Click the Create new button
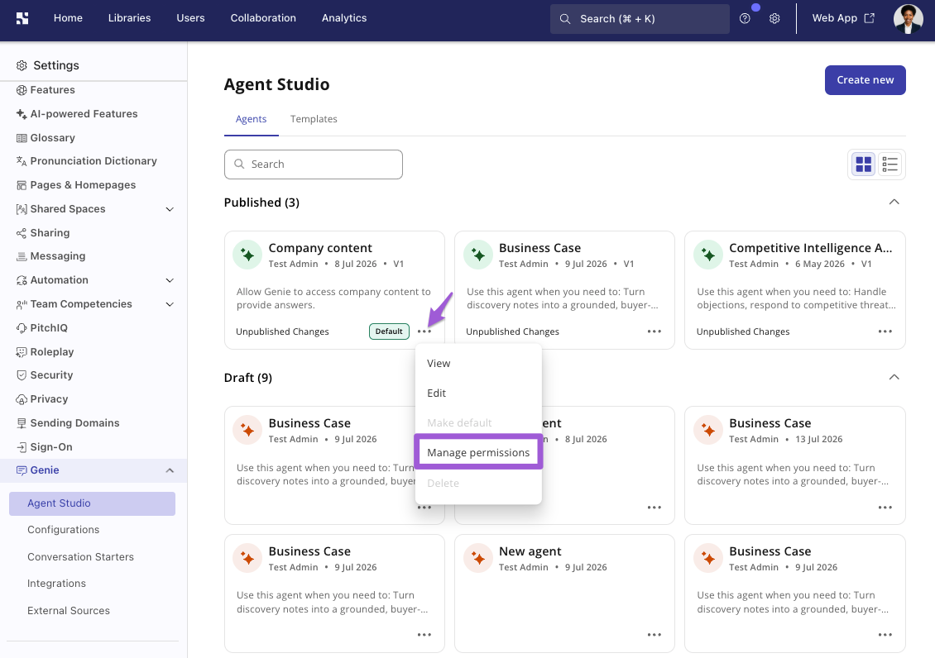 tap(865, 80)
